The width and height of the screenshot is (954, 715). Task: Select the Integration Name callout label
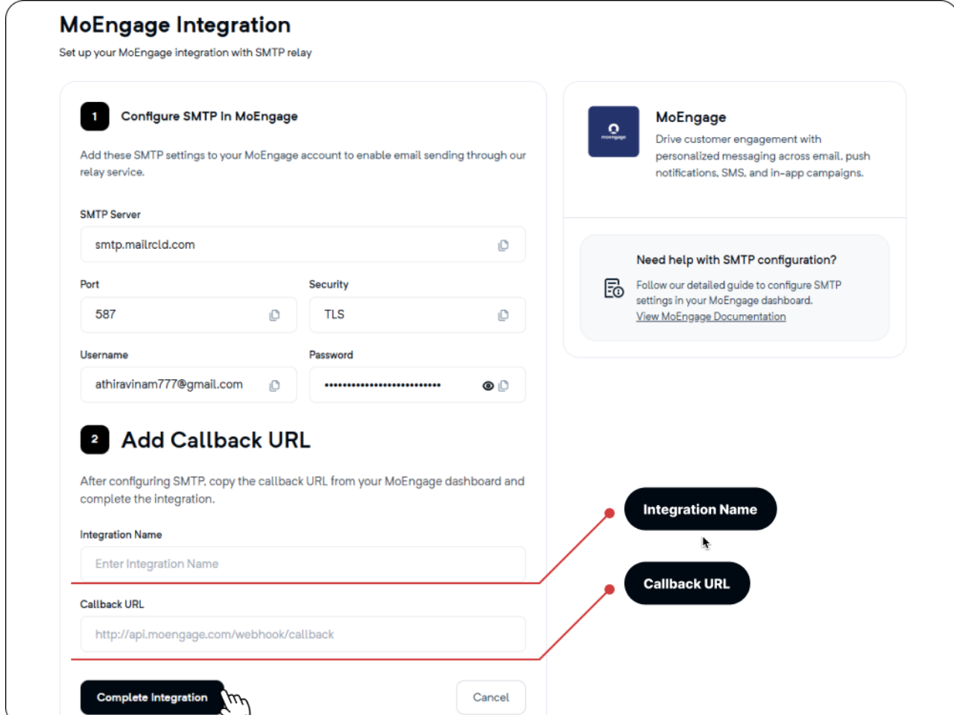tap(701, 509)
